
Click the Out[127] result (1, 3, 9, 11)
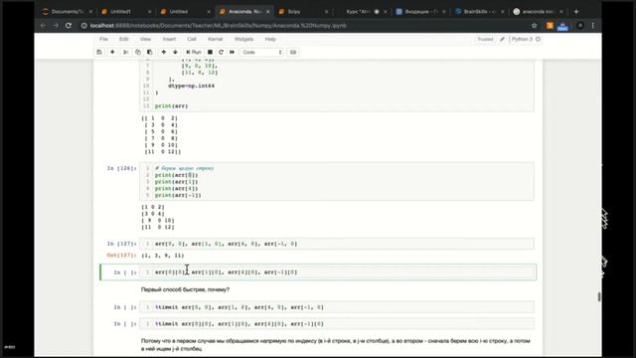pyautogui.click(x=163, y=256)
